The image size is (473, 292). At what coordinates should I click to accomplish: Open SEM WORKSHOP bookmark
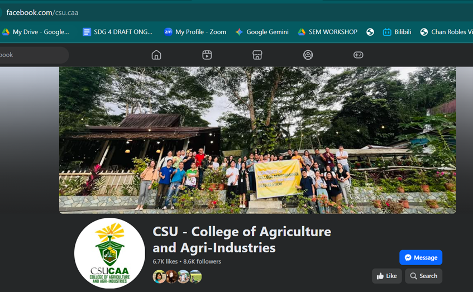coord(328,32)
